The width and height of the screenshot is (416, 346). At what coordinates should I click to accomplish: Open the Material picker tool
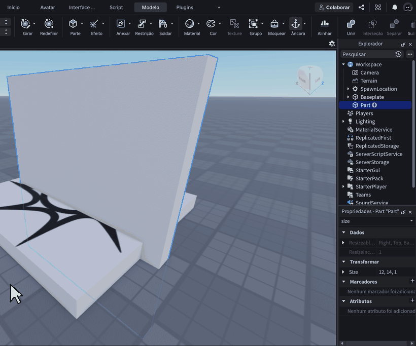189,24
